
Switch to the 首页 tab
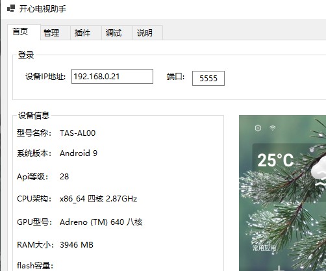tap(24, 32)
